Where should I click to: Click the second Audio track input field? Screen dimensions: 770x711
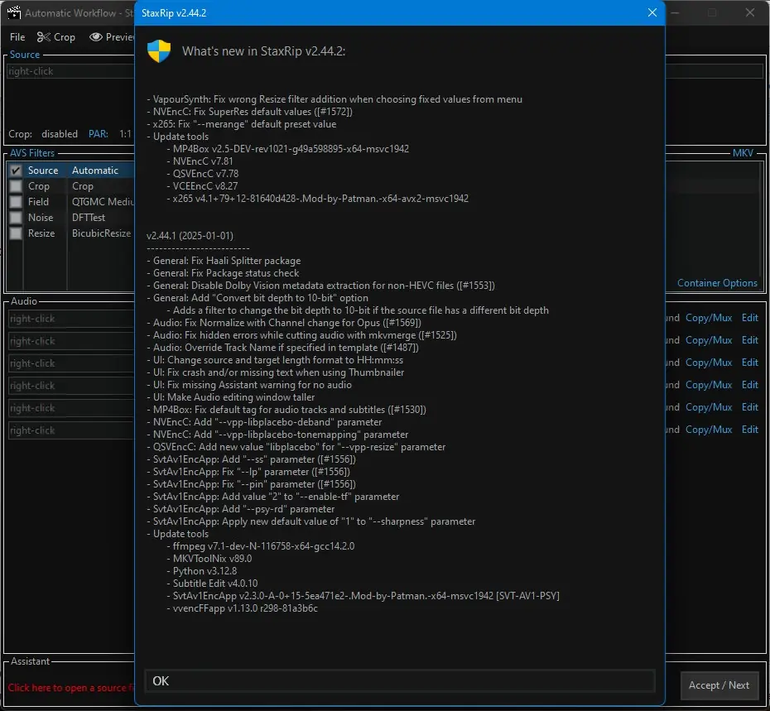[71, 341]
